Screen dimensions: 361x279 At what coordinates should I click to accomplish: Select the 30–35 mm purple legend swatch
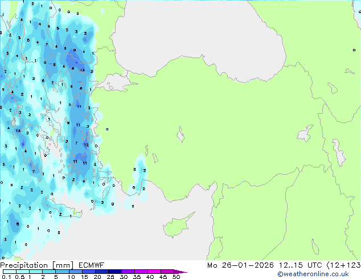point(128,272)
